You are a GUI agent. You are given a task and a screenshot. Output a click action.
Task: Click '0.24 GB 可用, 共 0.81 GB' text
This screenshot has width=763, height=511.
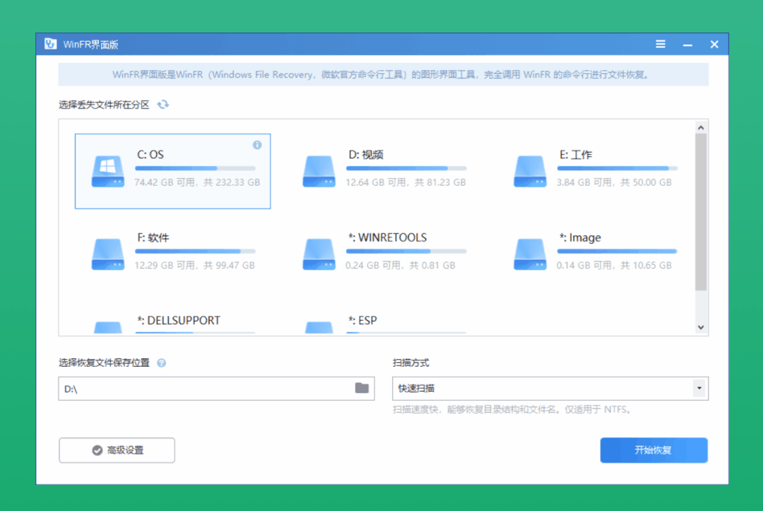tap(401, 265)
